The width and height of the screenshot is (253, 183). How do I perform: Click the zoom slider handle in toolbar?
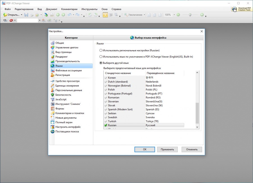click(190, 15)
